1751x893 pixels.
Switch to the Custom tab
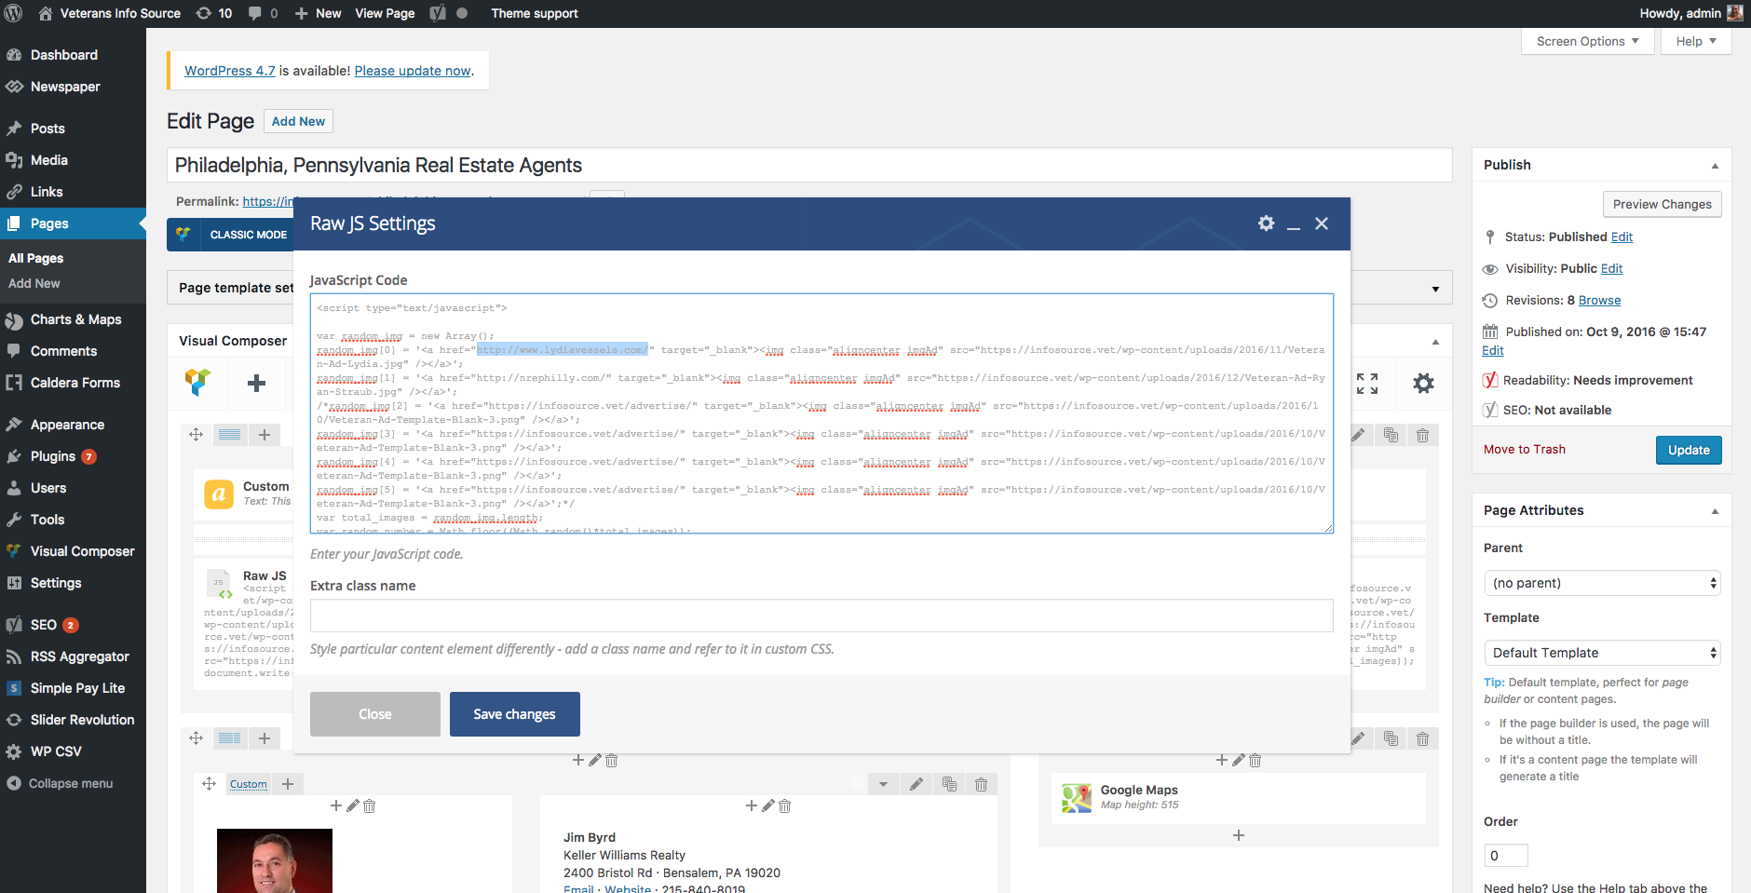pyautogui.click(x=249, y=784)
